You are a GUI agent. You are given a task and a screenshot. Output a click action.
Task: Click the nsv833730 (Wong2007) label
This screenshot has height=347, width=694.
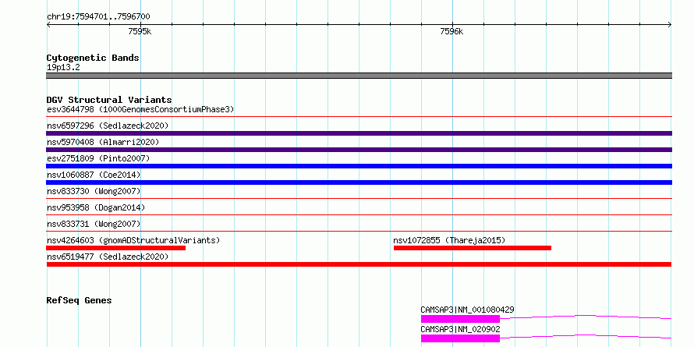[94, 191]
